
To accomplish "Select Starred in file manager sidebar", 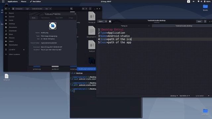I will pyautogui.click(x=12, y=17).
